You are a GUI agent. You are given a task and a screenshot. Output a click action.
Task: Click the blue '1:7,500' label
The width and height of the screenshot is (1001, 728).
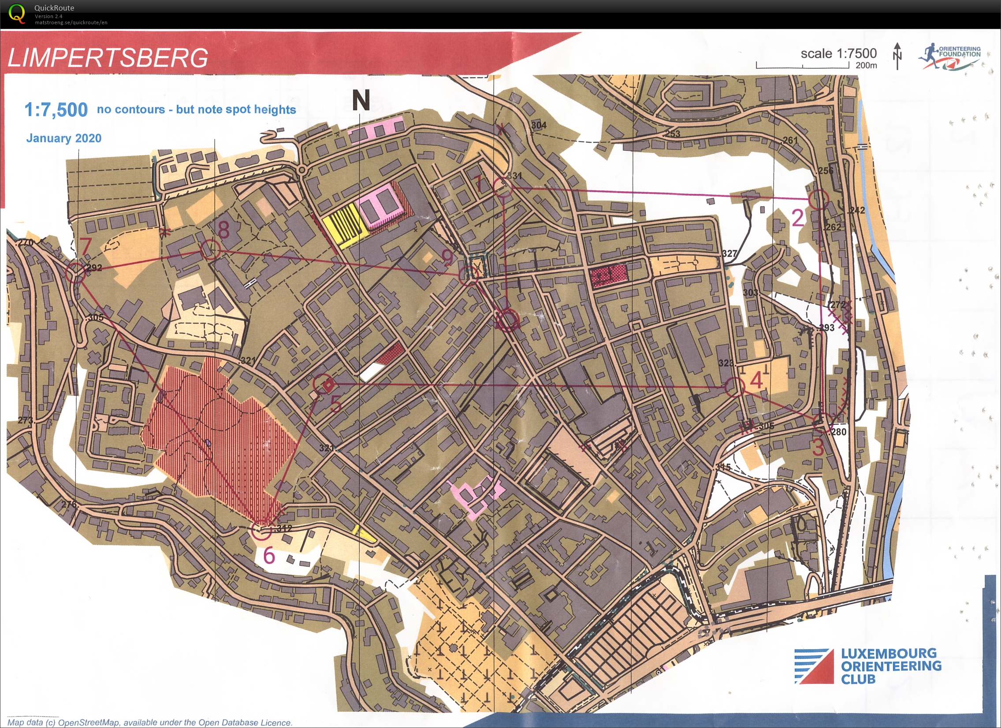pos(56,110)
